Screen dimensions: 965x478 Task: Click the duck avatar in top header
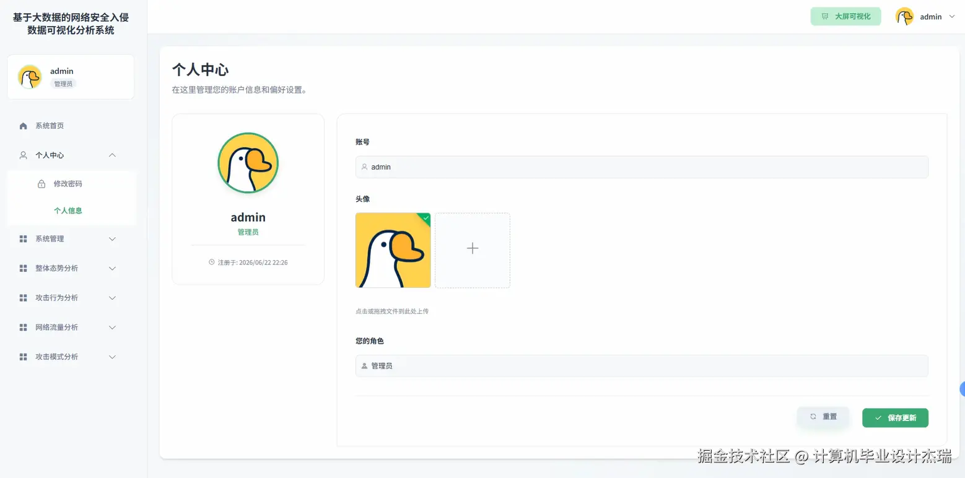(x=904, y=17)
